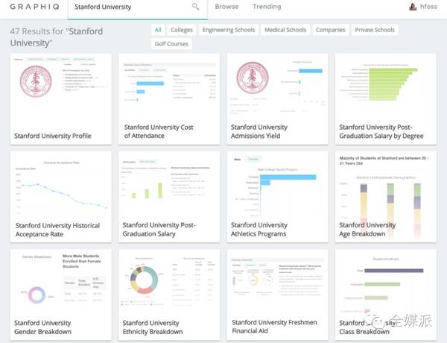The width and height of the screenshot is (447, 343).
Task: Click 'Majority of Students at Stanford' heading
Action: pyautogui.click(x=384, y=160)
